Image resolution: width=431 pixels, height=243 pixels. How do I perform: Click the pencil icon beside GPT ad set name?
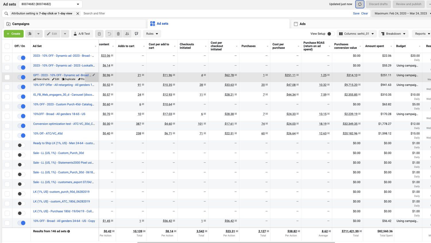click(94, 75)
